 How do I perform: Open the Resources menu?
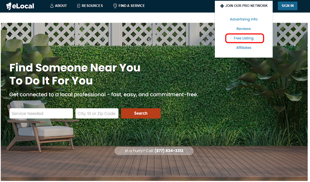(90, 6)
